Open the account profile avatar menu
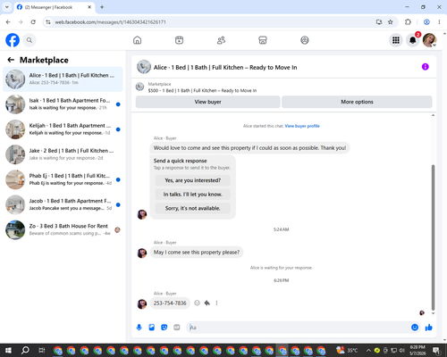 tap(429, 40)
